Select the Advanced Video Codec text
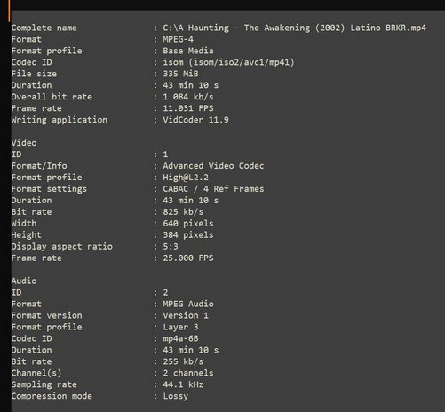The height and width of the screenshot is (412, 445). (213, 166)
